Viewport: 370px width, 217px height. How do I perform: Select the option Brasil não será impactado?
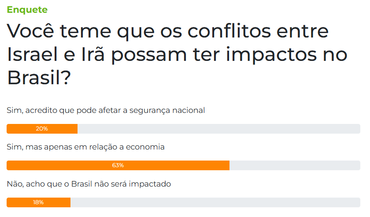(x=89, y=183)
